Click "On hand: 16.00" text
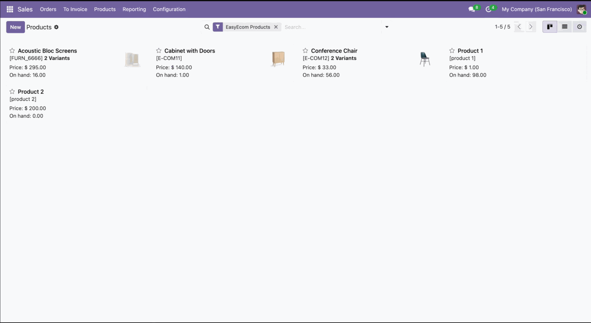The height and width of the screenshot is (323, 591). (27, 75)
